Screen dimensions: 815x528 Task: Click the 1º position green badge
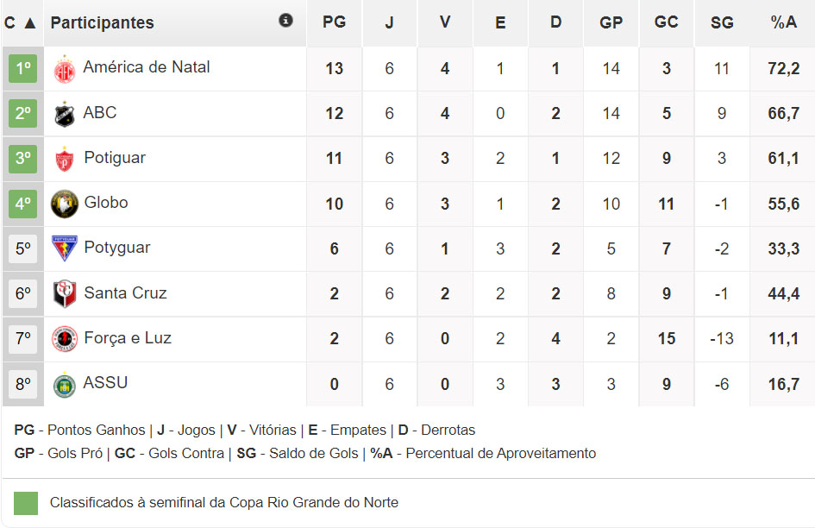point(23,68)
